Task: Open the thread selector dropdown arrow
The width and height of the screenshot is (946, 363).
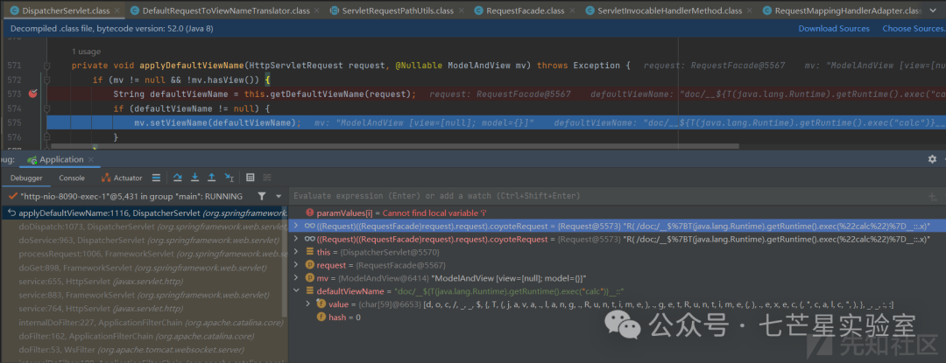Action: coord(279,196)
